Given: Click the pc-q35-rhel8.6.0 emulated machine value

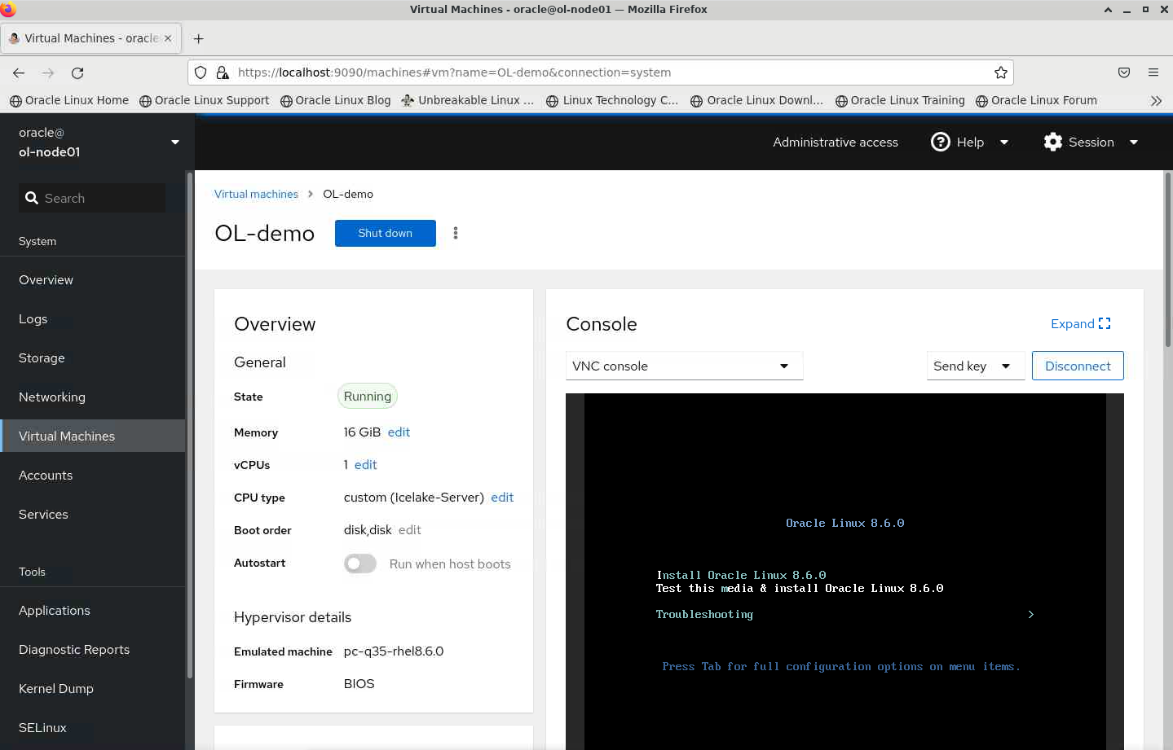Looking at the screenshot, I should coord(394,651).
